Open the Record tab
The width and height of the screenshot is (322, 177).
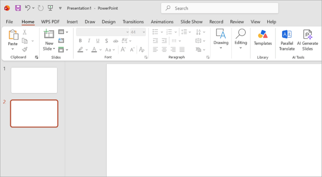click(x=216, y=22)
